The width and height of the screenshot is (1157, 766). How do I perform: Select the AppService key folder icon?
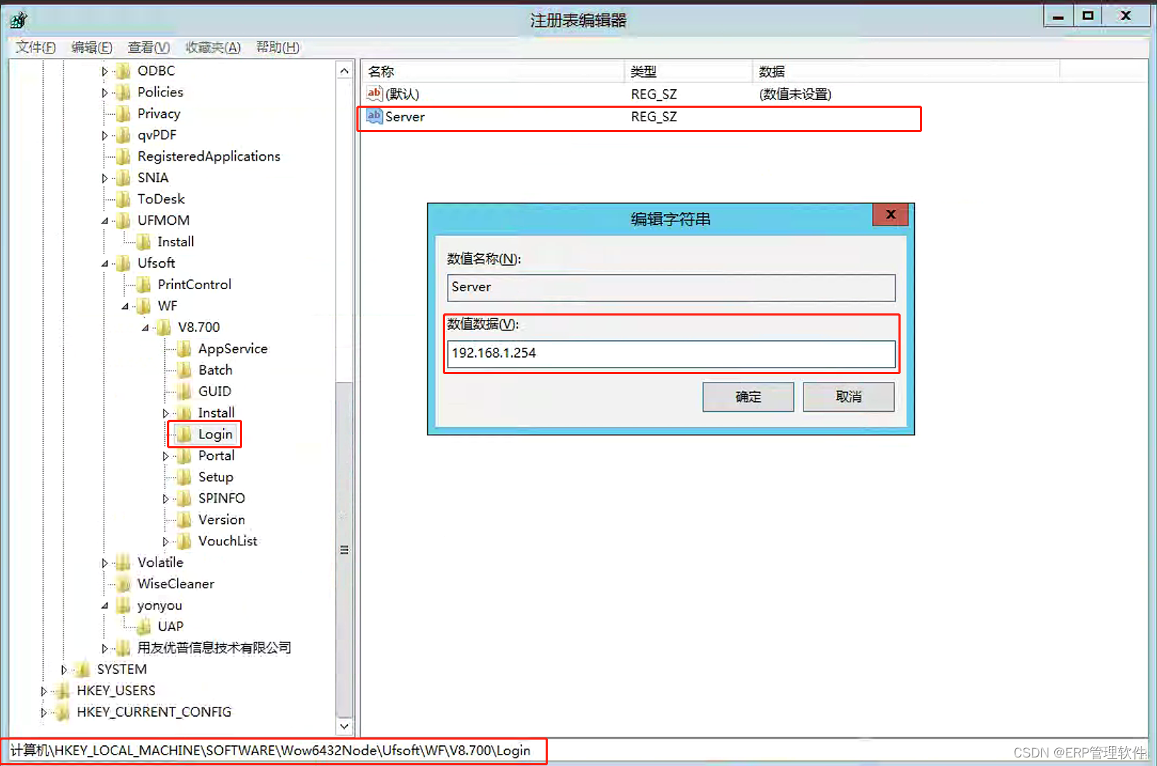[185, 348]
